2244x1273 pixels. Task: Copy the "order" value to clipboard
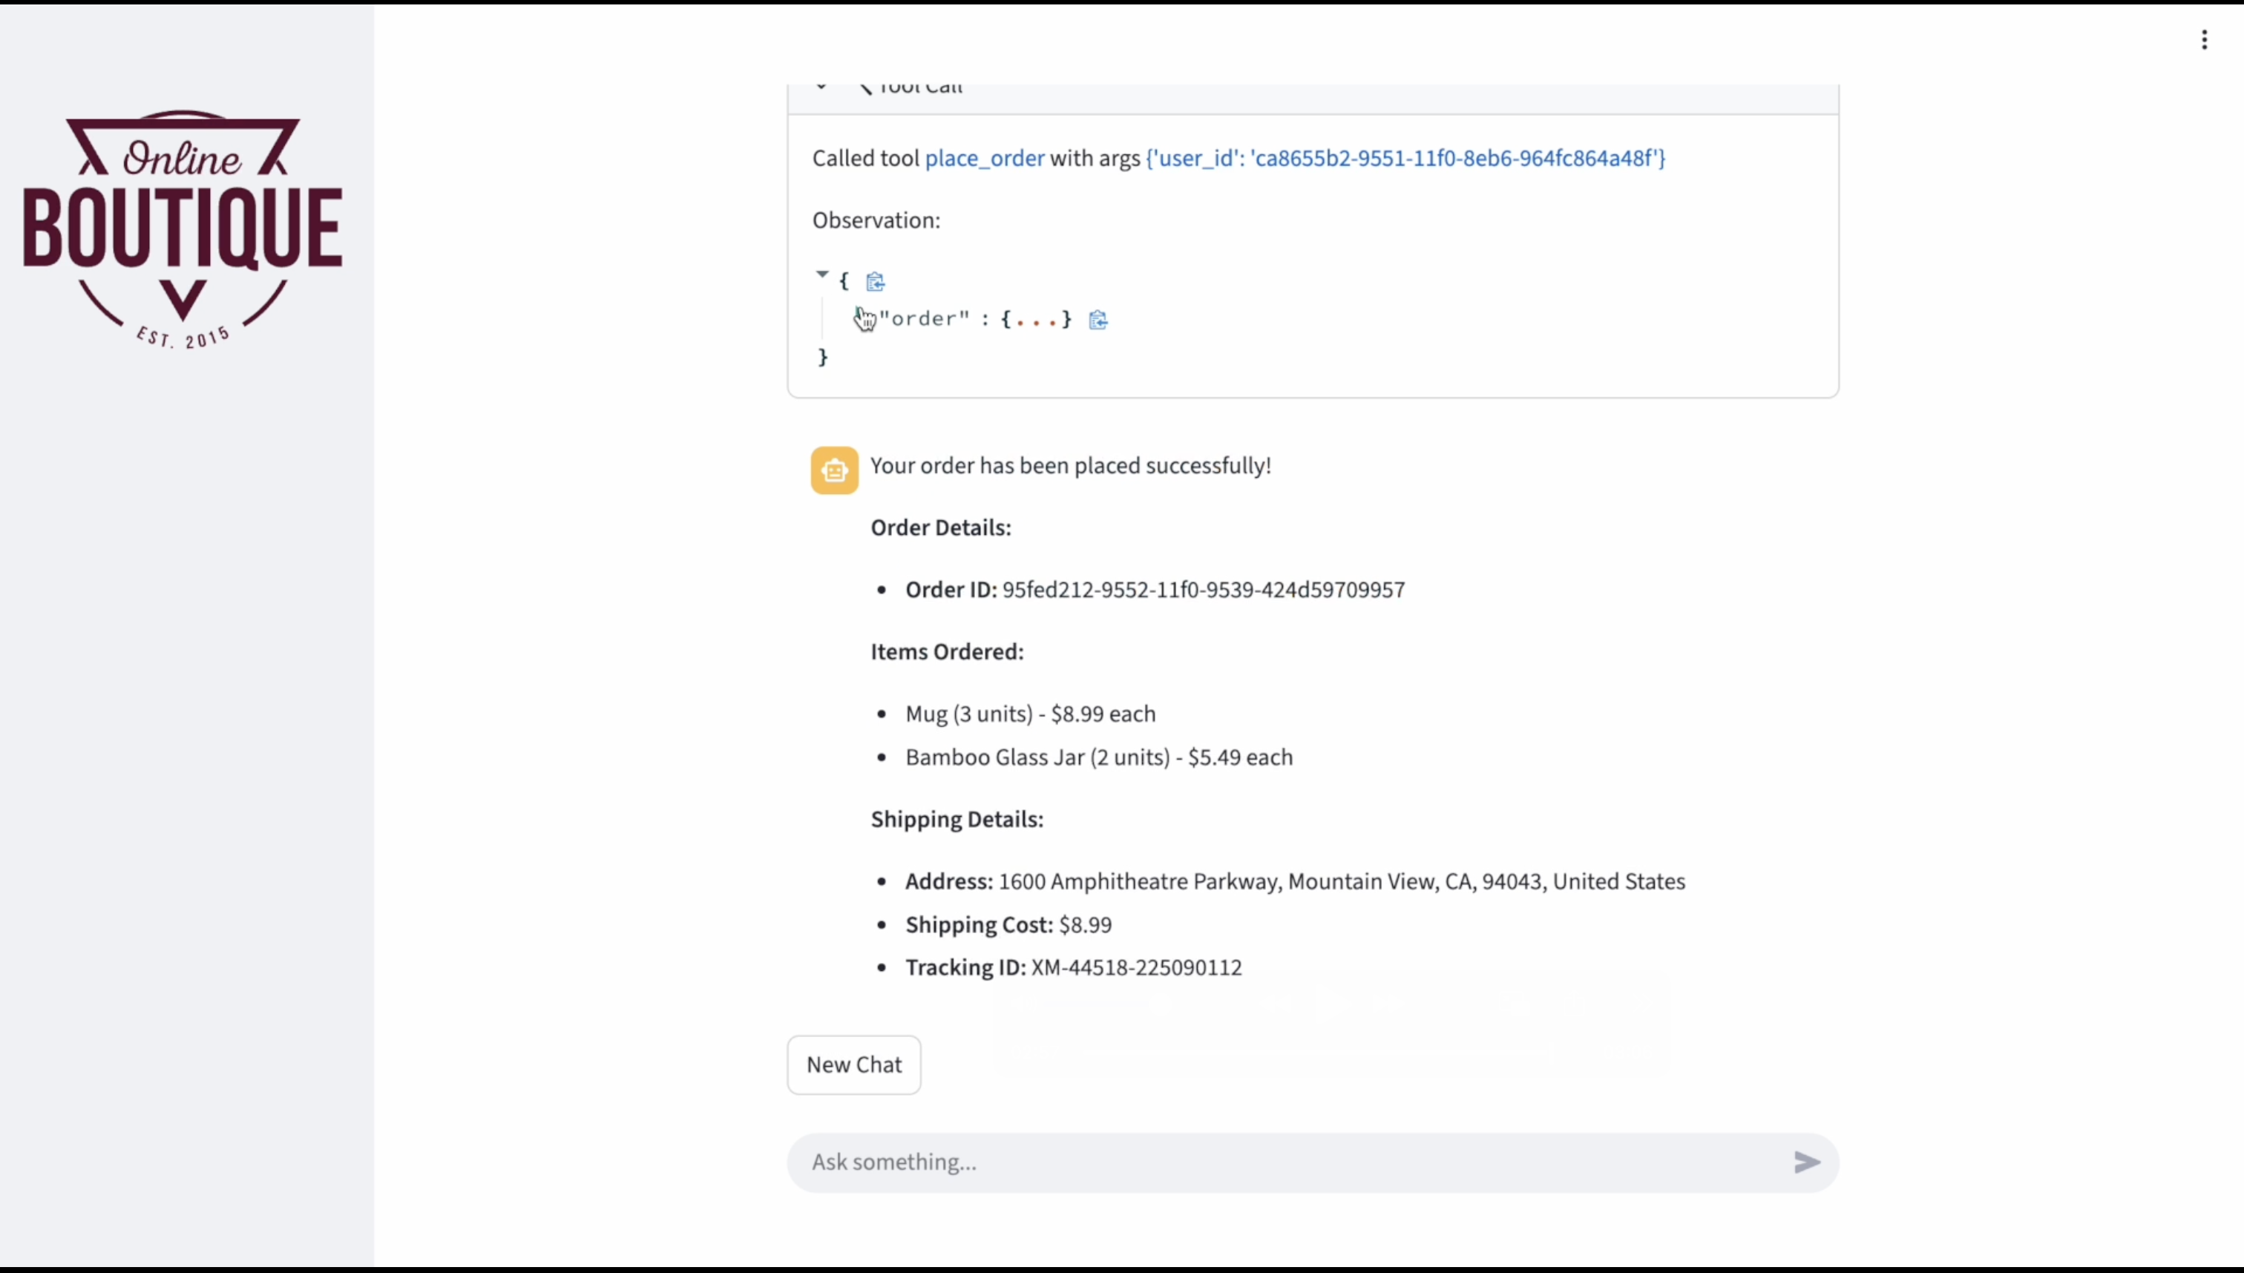click(x=1098, y=320)
